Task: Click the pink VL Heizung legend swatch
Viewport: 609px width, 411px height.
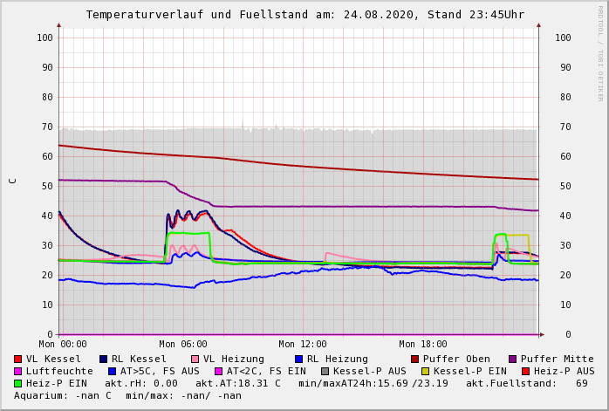Action: click(x=195, y=359)
